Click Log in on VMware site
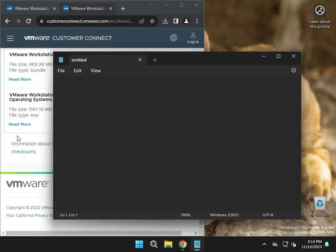 click(193, 38)
